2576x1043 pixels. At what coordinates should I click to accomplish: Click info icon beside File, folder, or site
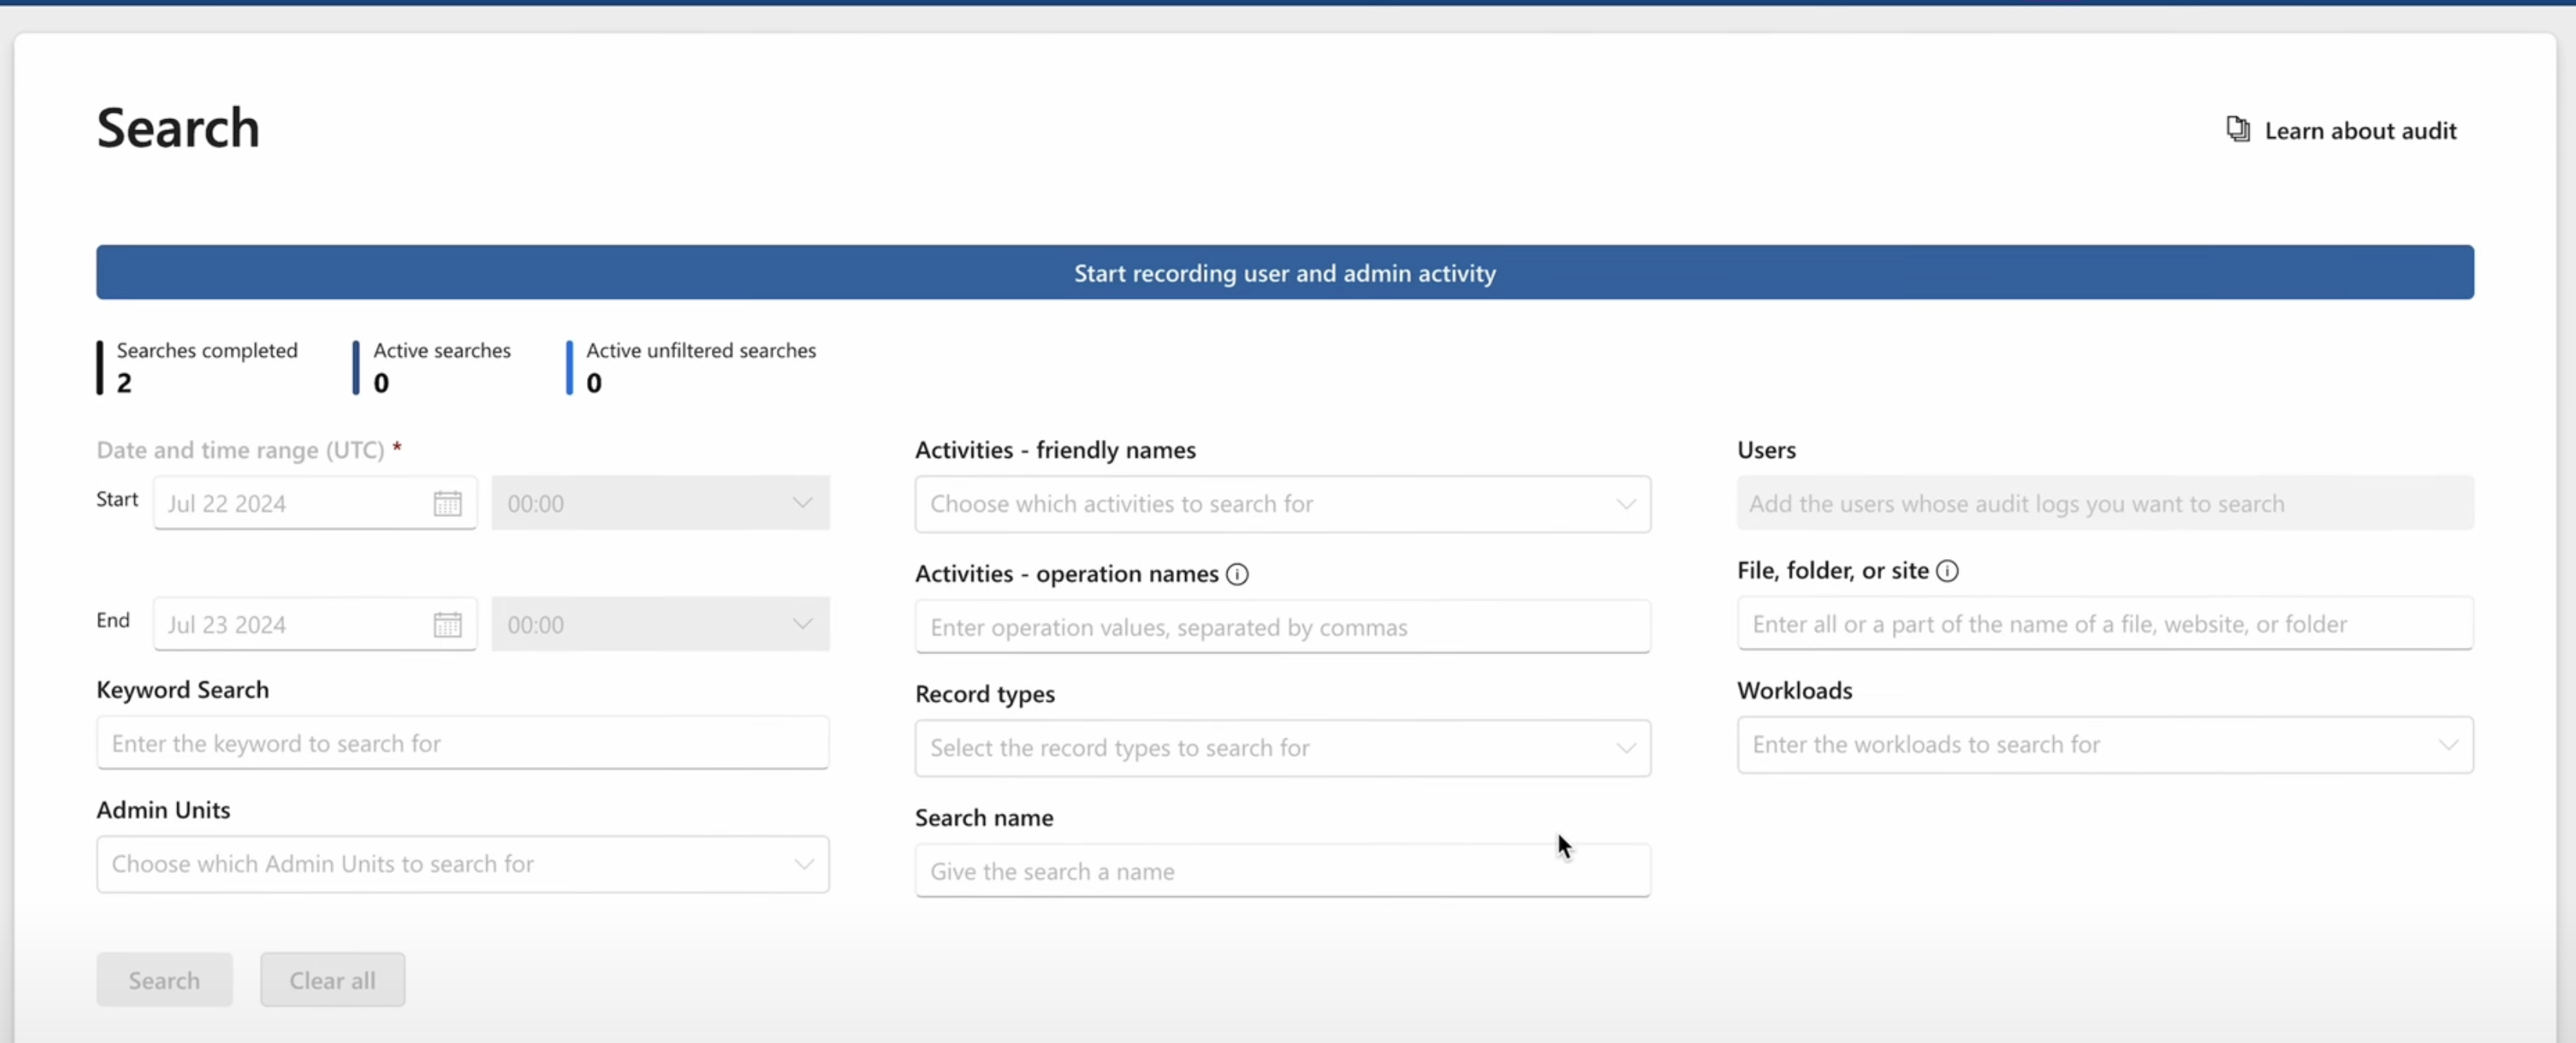click(x=1947, y=570)
